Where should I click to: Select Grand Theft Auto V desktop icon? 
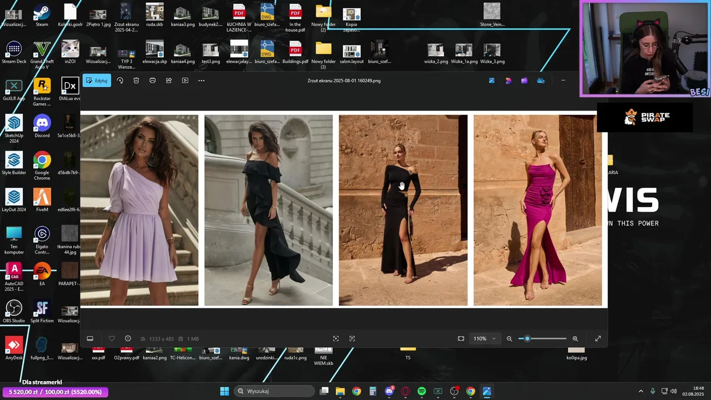point(42,56)
